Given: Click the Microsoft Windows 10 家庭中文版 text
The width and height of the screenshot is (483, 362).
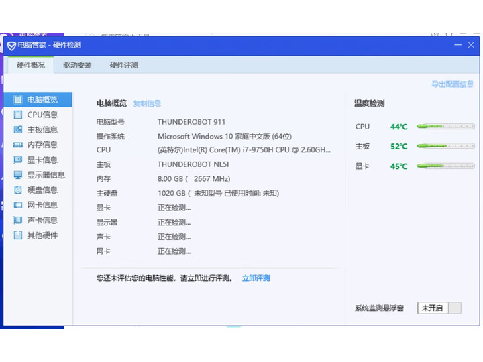Looking at the screenshot, I should [x=225, y=136].
